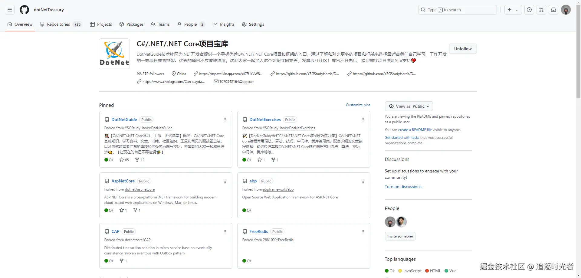
Task: Click the create a README file link
Action: [415, 130]
